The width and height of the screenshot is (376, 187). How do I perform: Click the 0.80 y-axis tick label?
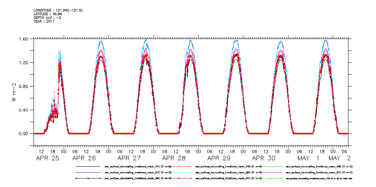[24, 86]
